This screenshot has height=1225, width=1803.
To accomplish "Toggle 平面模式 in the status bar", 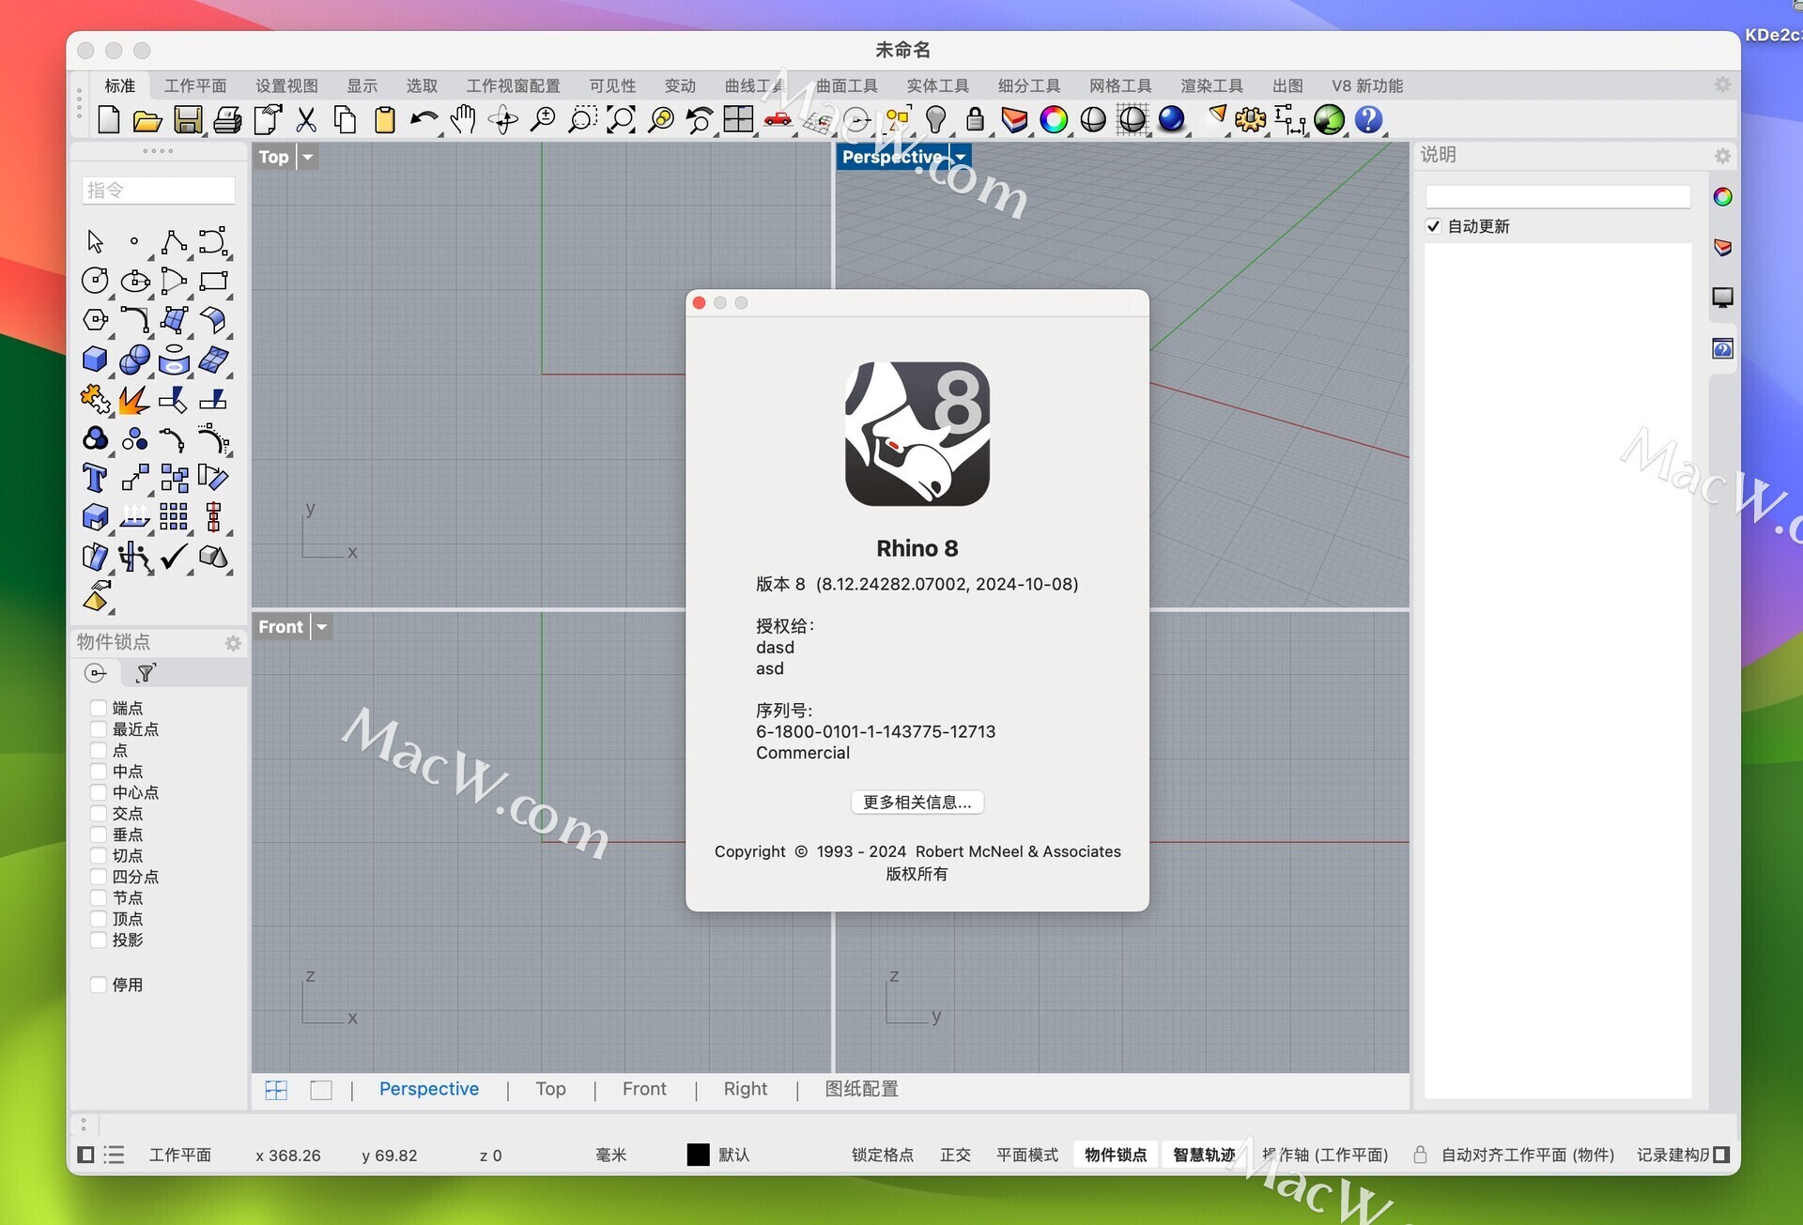I will coord(1027,1155).
